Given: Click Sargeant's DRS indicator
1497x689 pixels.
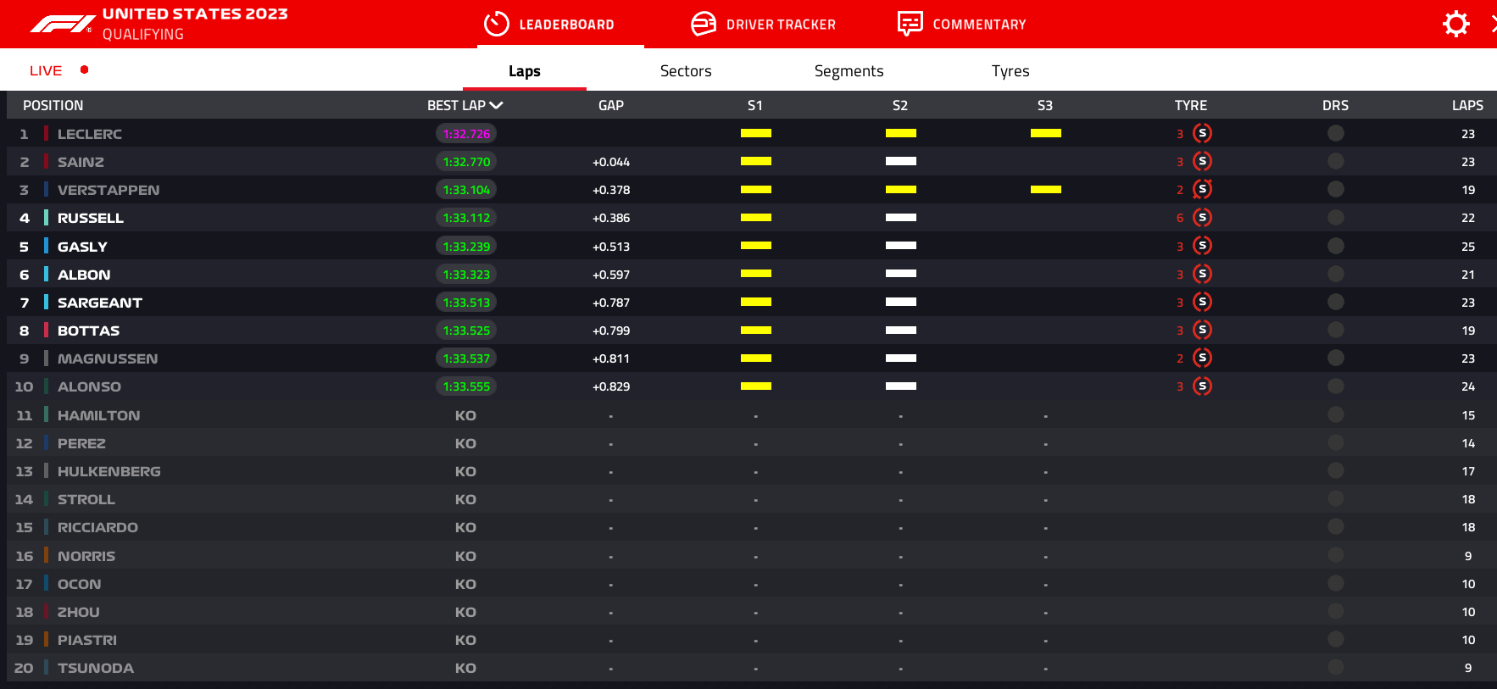Looking at the screenshot, I should [x=1336, y=302].
